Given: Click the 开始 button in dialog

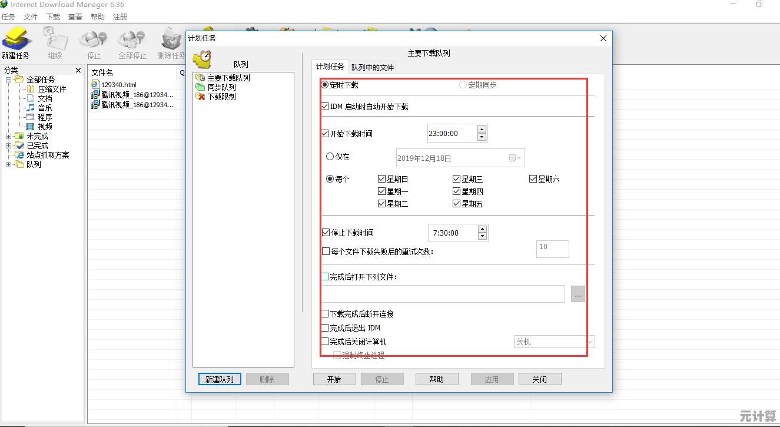Looking at the screenshot, I should tap(334, 379).
